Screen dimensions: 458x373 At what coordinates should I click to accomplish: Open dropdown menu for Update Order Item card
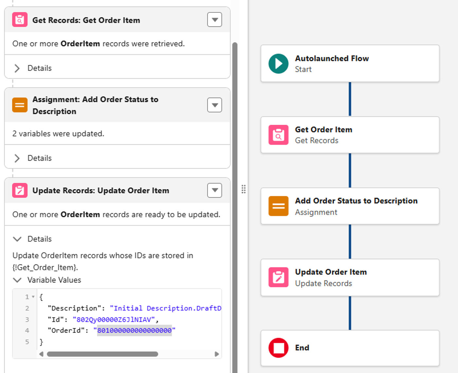pos(215,190)
